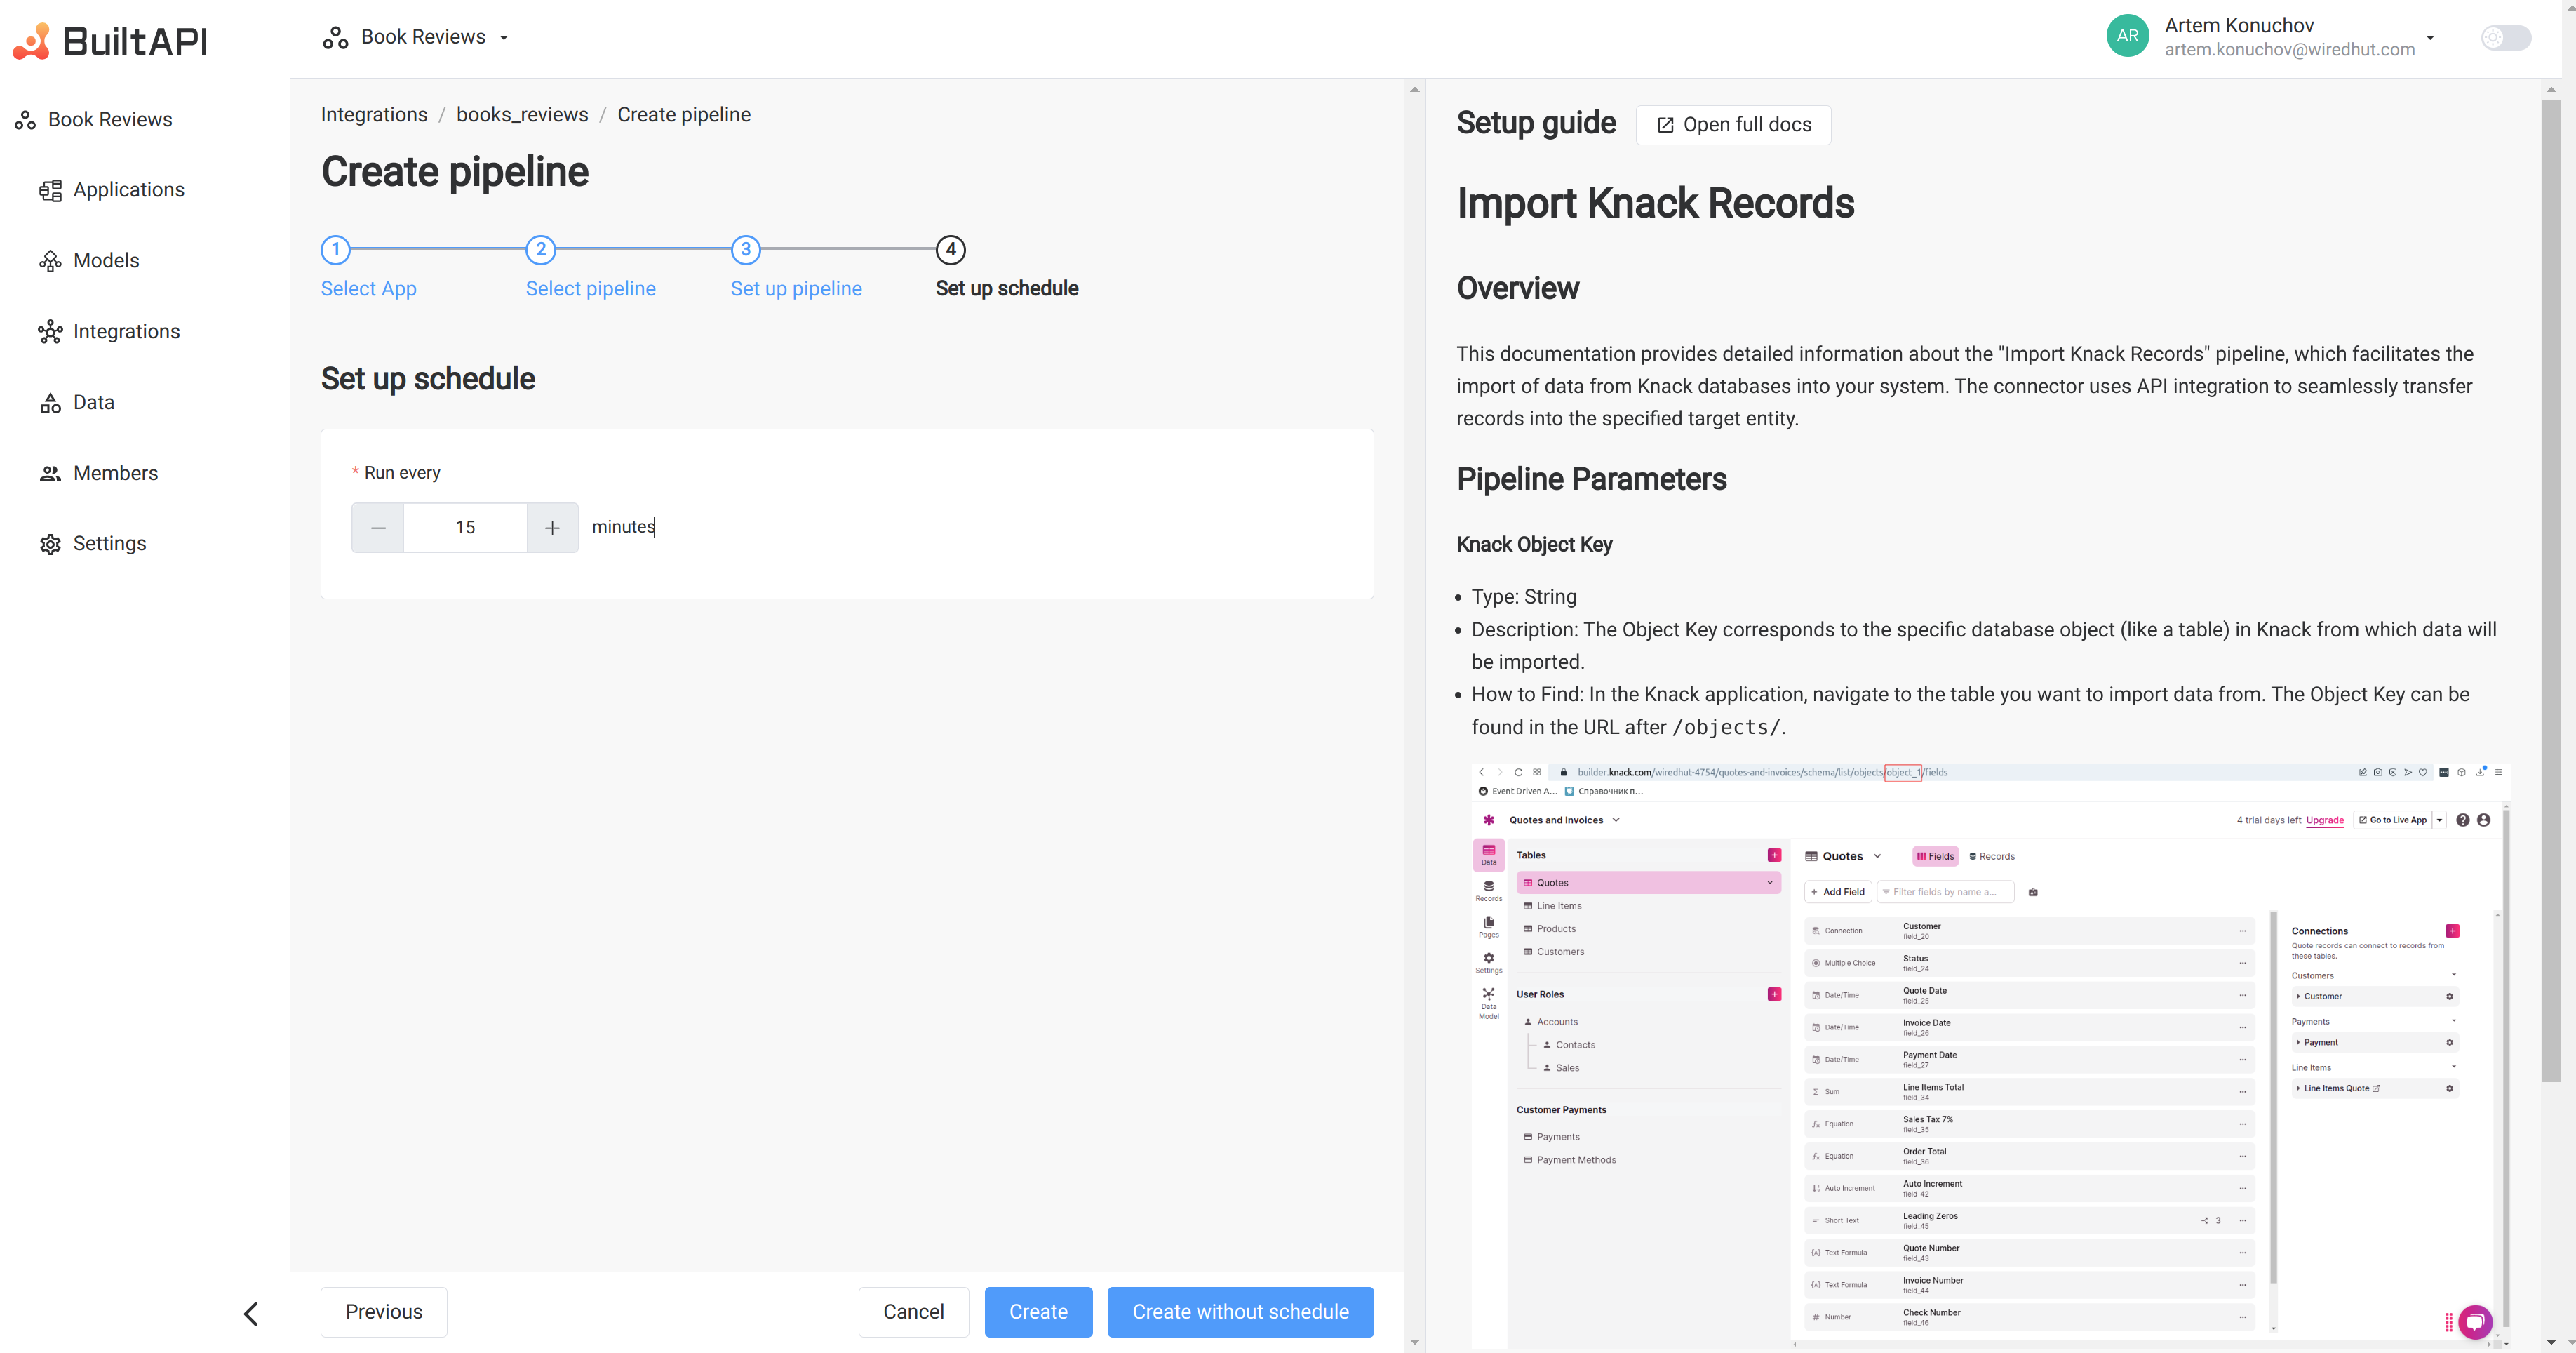The height and width of the screenshot is (1353, 2576).
Task: Open Settings in the sidebar
Action: [x=109, y=544]
